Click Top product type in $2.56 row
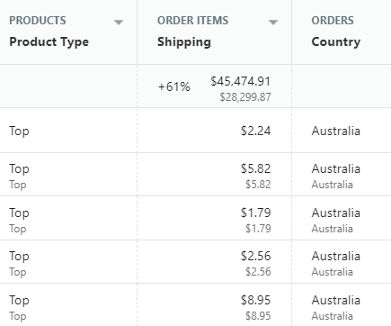The image size is (391, 326). click(19, 257)
